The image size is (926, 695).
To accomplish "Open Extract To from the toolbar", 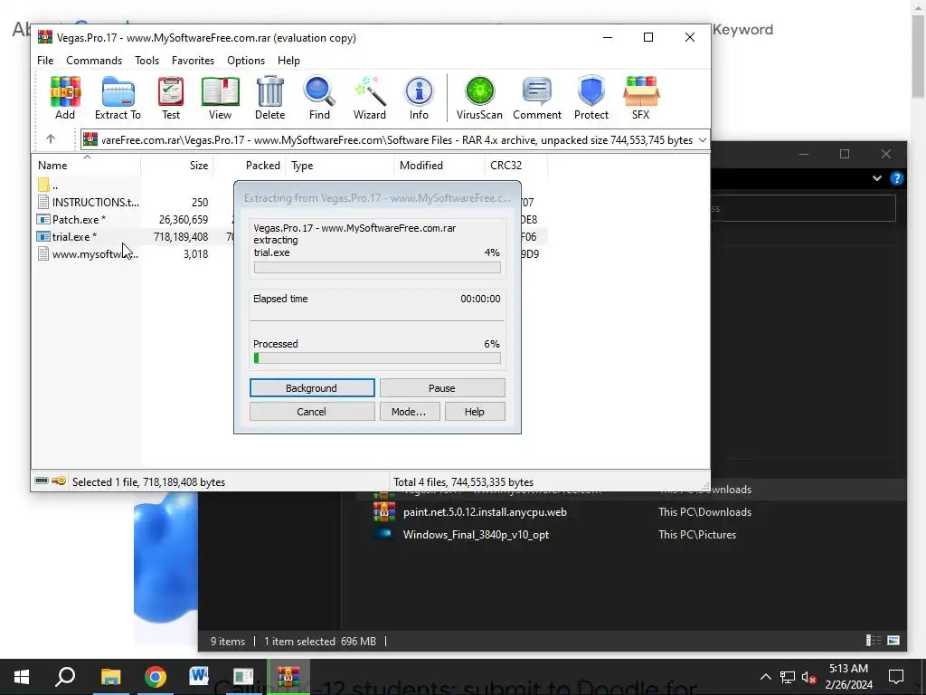I will tap(118, 98).
